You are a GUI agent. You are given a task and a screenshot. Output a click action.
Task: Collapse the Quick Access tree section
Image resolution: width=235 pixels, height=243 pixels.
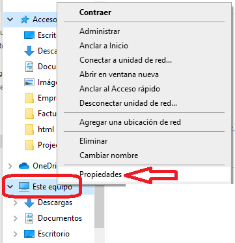pos(10,20)
